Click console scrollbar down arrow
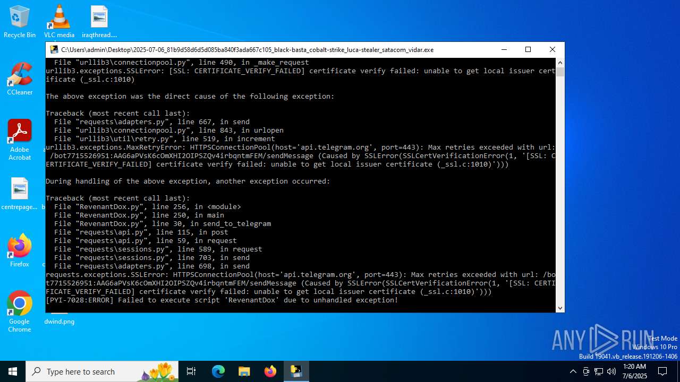Viewport: 680px width, 382px height. 560,308
